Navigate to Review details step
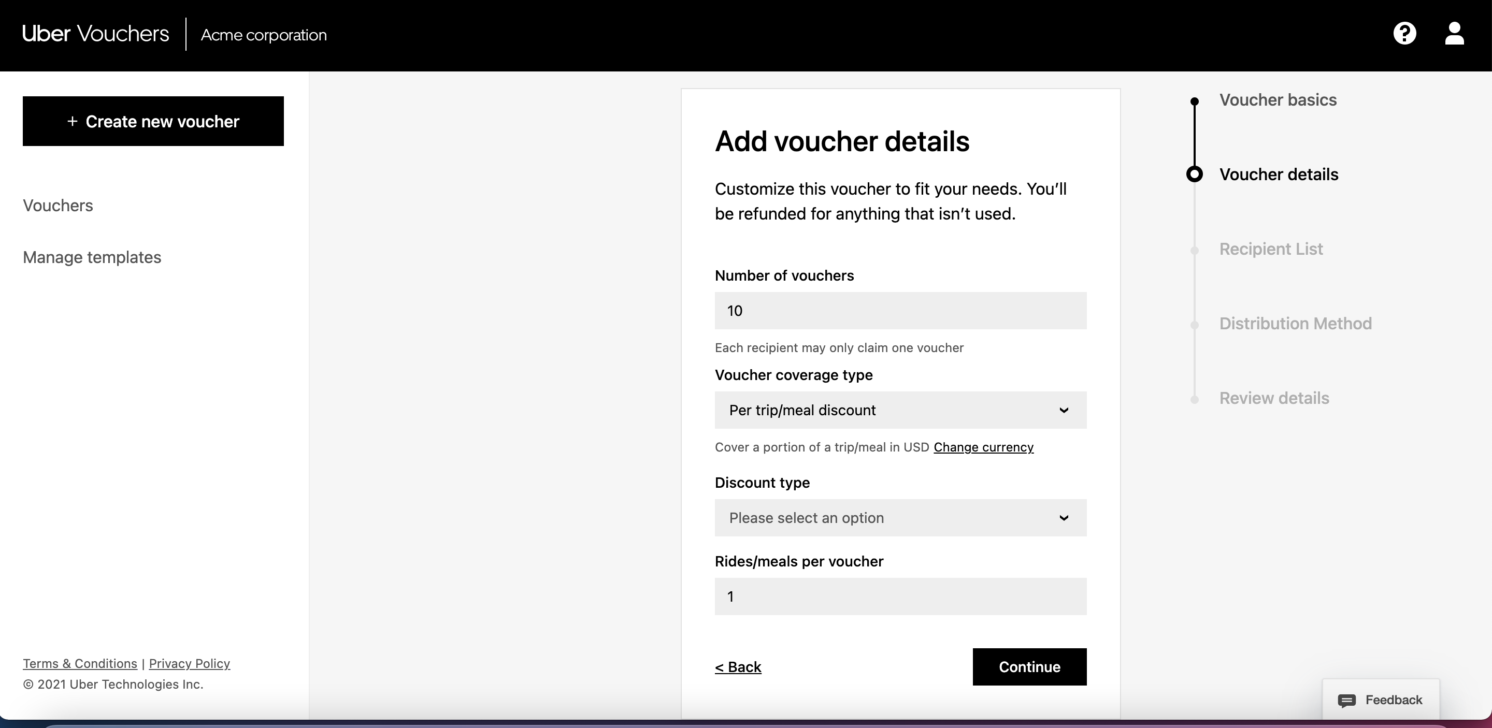1492x728 pixels. coord(1274,398)
